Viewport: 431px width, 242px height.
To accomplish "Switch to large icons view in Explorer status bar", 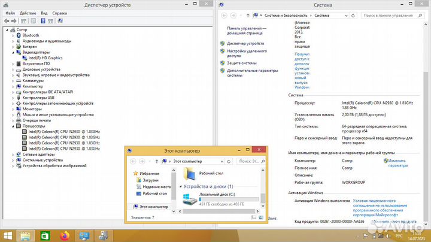I will [x=261, y=217].
